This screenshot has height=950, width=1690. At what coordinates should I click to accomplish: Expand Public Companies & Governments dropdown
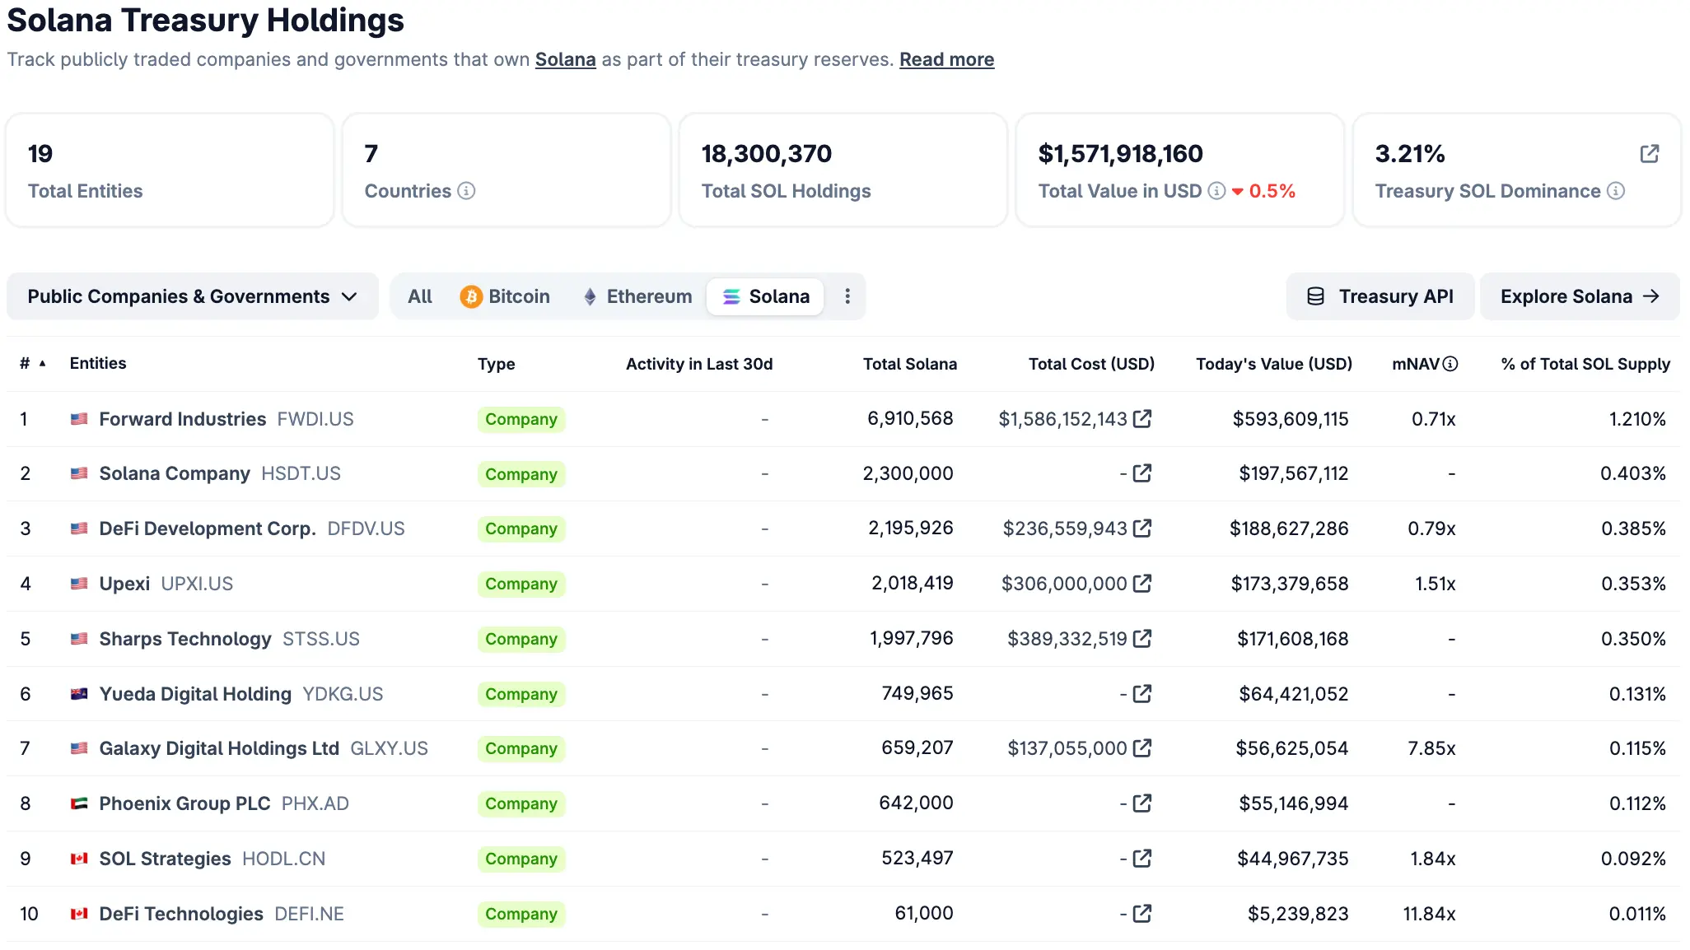(192, 296)
